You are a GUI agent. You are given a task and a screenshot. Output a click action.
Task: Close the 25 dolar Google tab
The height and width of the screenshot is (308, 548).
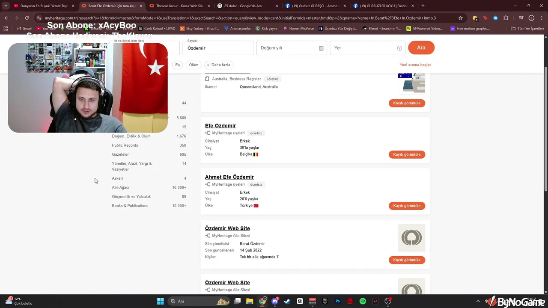pos(277,6)
